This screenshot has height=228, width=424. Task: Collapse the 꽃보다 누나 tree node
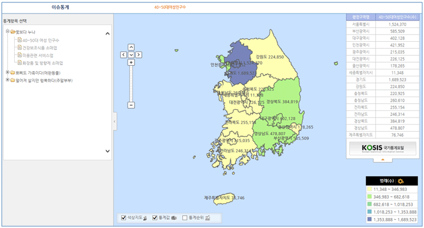[8, 31]
